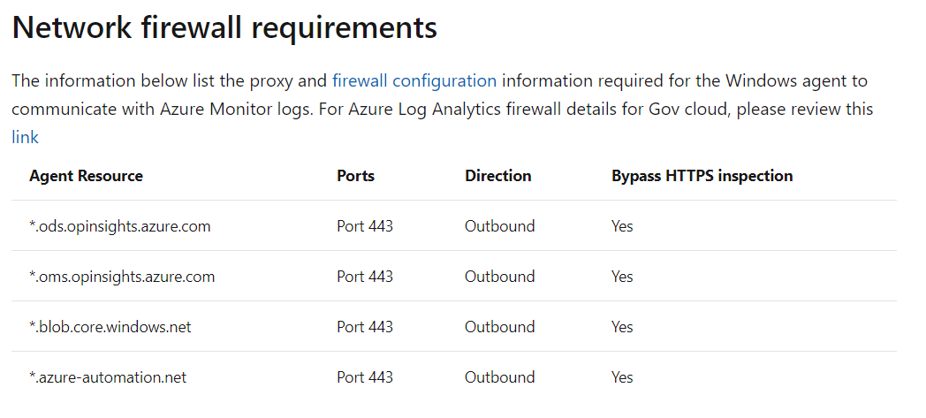Click Port 443 in the oms row

click(x=365, y=277)
